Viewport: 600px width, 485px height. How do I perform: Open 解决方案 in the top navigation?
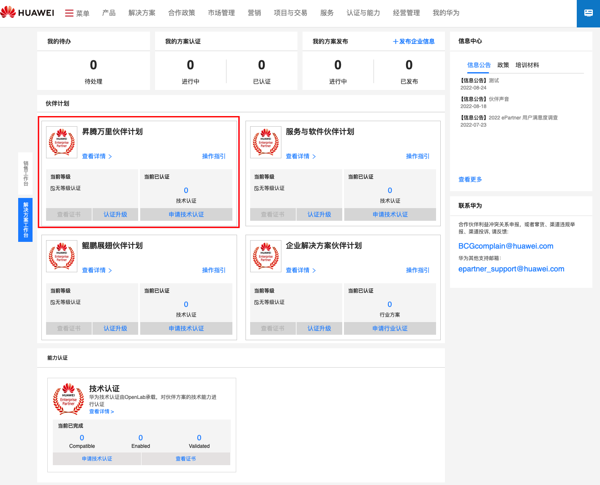pyautogui.click(x=142, y=13)
